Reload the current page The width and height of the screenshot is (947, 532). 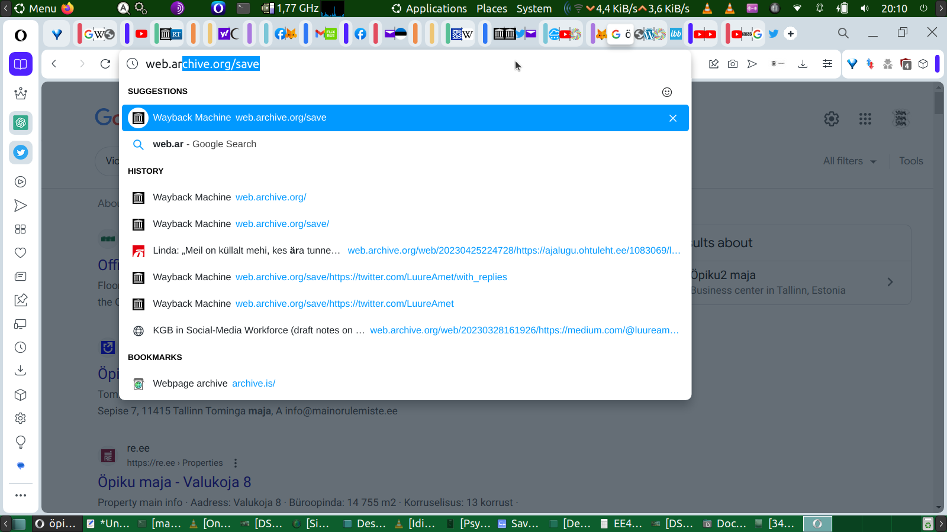point(105,64)
